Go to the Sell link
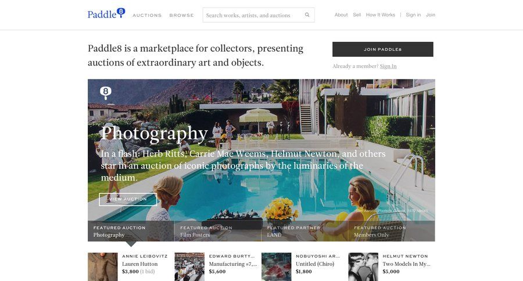Image resolution: width=523 pixels, height=281 pixels. (x=357, y=15)
